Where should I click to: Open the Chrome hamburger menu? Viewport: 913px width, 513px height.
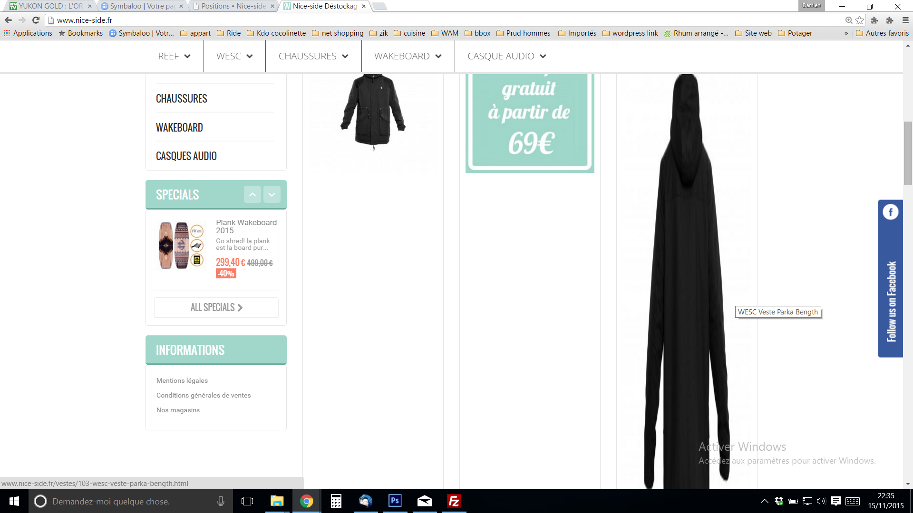click(905, 20)
